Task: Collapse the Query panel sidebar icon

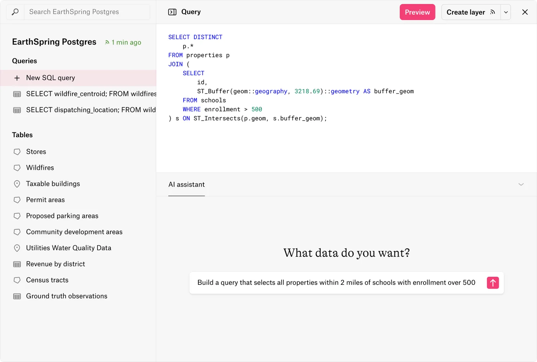Action: point(172,12)
